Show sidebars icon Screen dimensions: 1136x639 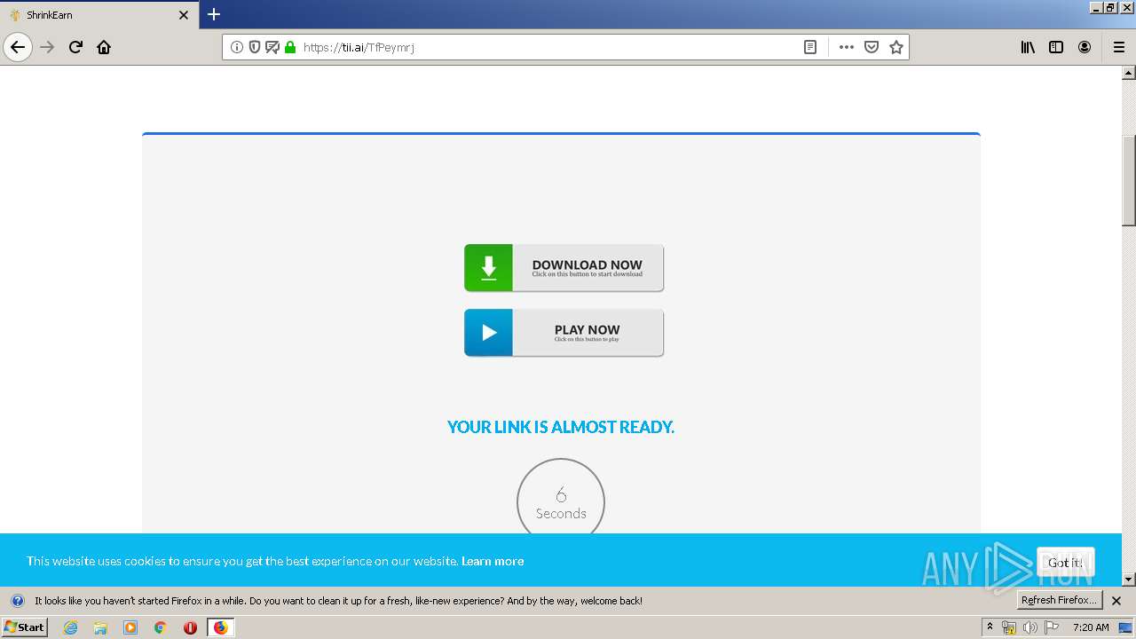(x=1056, y=47)
